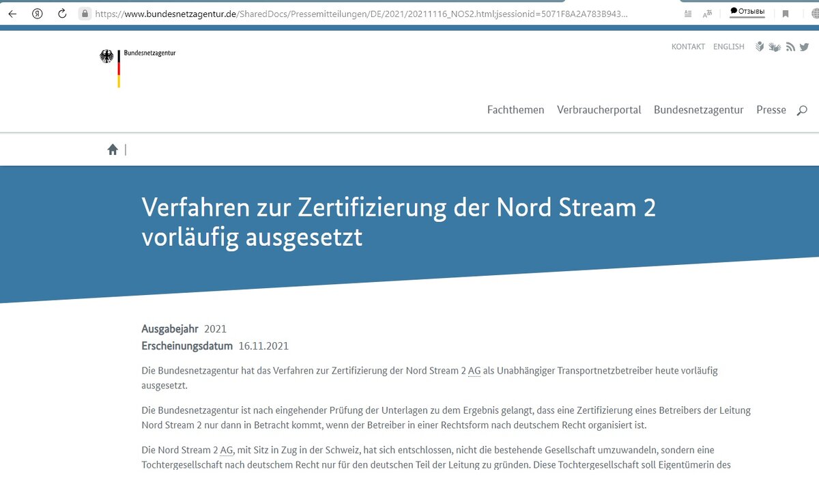Click the 'Ausgabejahr' label
819x480 pixels.
pos(170,329)
